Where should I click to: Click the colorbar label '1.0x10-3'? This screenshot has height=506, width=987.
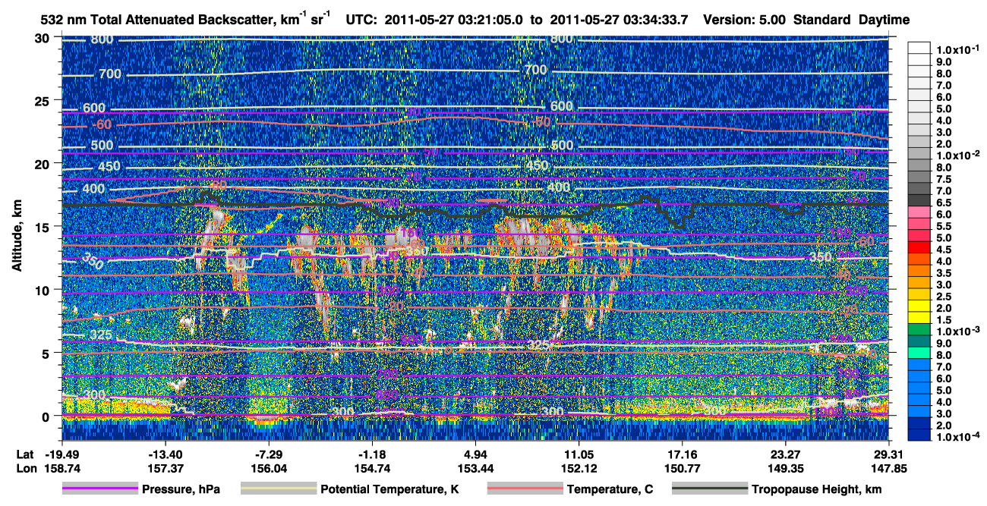click(958, 332)
